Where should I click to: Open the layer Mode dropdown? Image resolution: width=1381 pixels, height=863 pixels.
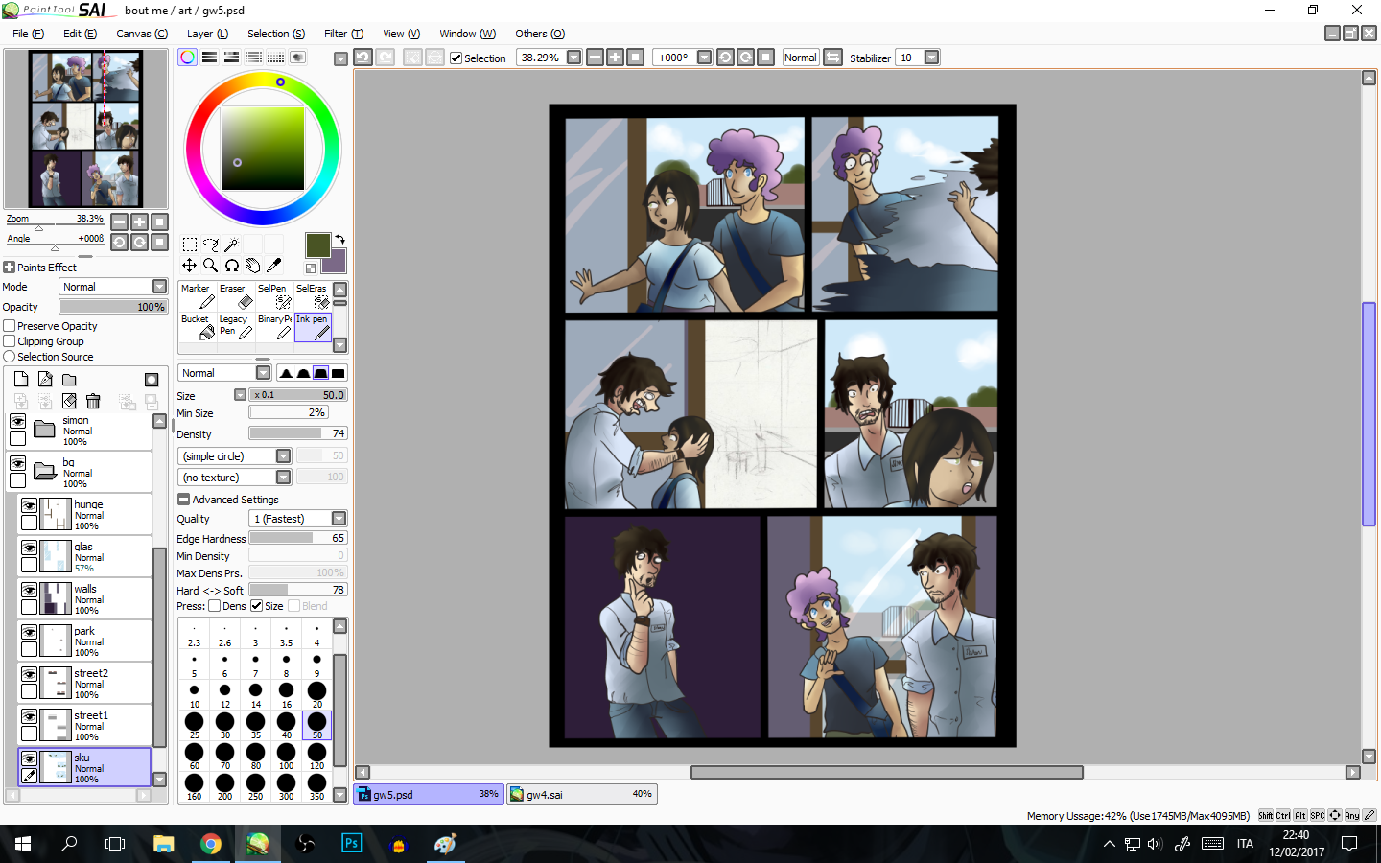click(x=114, y=287)
